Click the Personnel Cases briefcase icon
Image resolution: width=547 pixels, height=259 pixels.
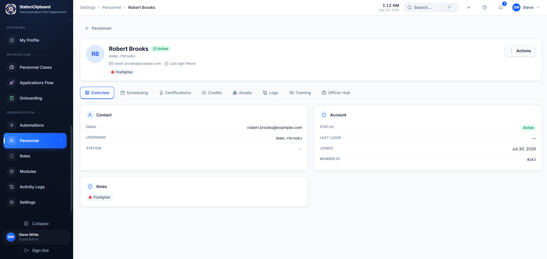point(12,67)
